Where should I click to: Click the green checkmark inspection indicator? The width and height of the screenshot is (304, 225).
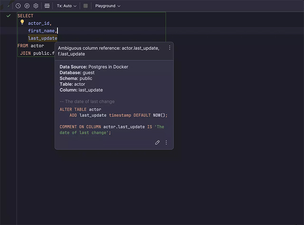click(8, 16)
